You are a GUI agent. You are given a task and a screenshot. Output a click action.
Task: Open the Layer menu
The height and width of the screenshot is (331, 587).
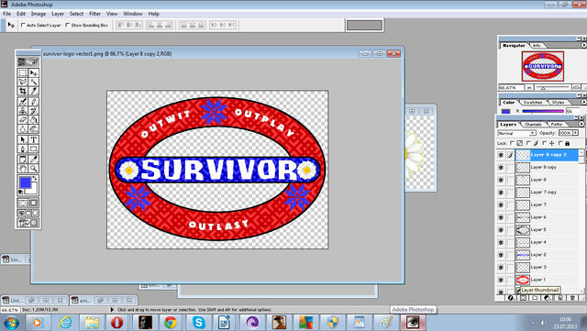pyautogui.click(x=58, y=14)
